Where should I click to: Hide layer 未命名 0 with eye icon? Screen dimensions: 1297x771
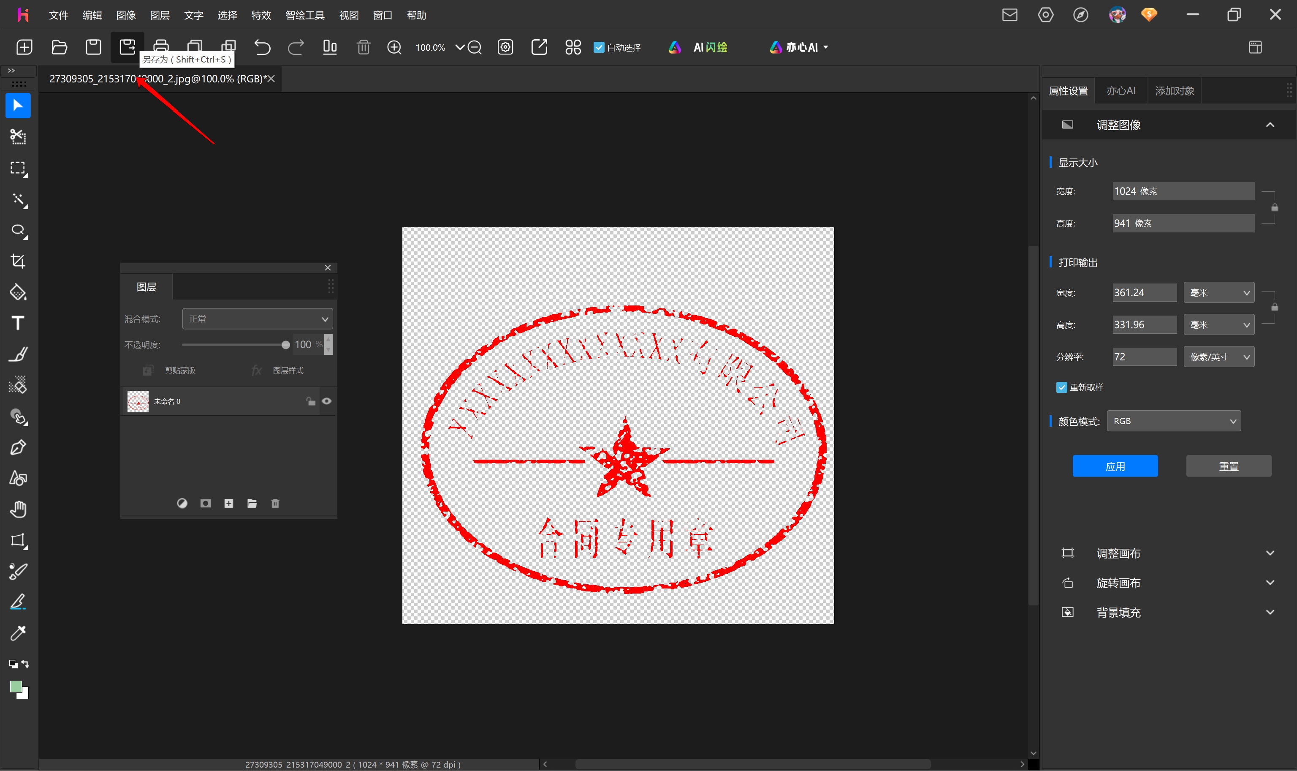click(x=327, y=401)
